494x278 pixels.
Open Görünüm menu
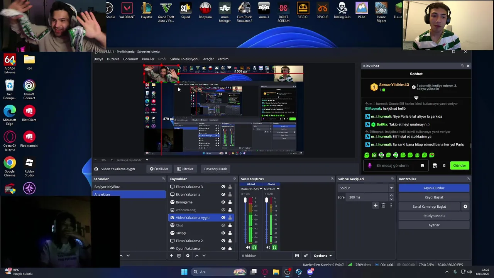130,59
